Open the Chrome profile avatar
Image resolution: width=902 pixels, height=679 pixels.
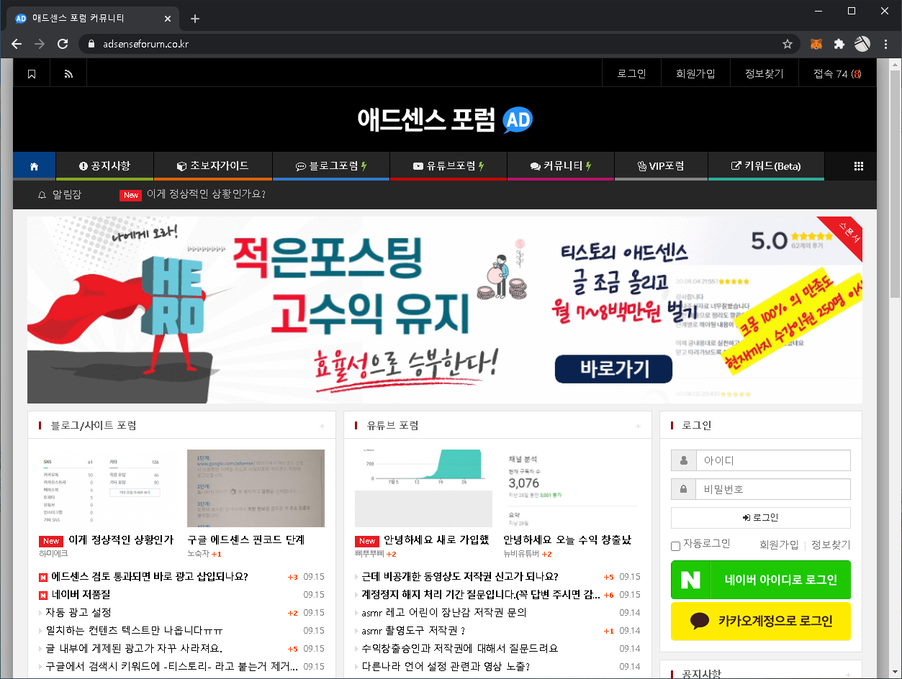click(862, 44)
